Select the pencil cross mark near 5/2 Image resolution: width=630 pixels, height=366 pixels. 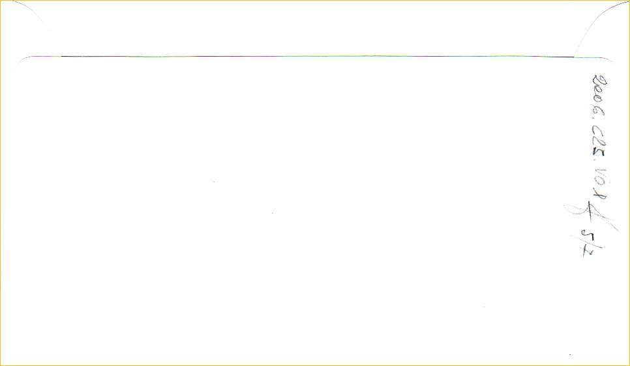591,216
